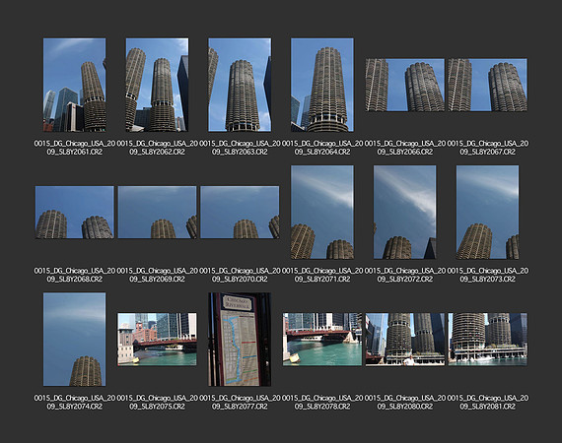562x443 pixels.
Task: Select thumbnail 5L8Y2068 tower tops
Action: click(x=75, y=213)
